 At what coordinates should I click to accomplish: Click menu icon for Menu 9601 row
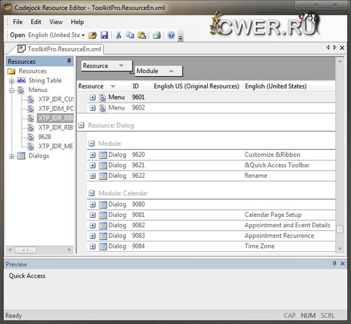coord(102,97)
